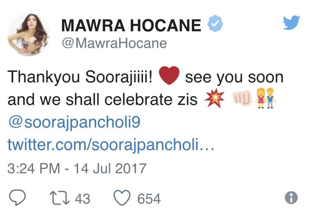Follow the twitter.com/soorajpancholi link
The height and width of the screenshot is (217, 310).
click(111, 145)
